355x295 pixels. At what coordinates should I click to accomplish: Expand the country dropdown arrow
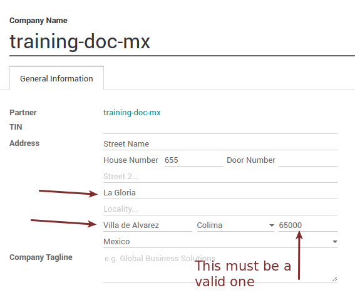click(335, 242)
